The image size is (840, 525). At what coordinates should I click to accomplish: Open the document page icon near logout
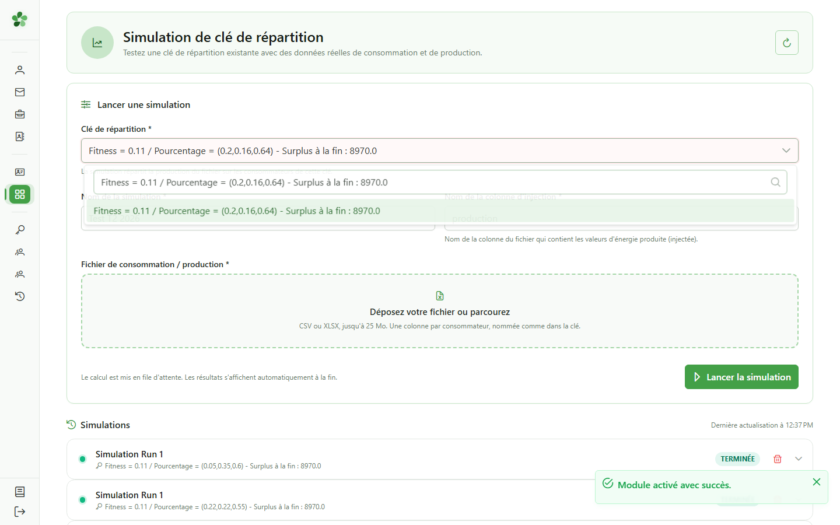click(x=20, y=492)
